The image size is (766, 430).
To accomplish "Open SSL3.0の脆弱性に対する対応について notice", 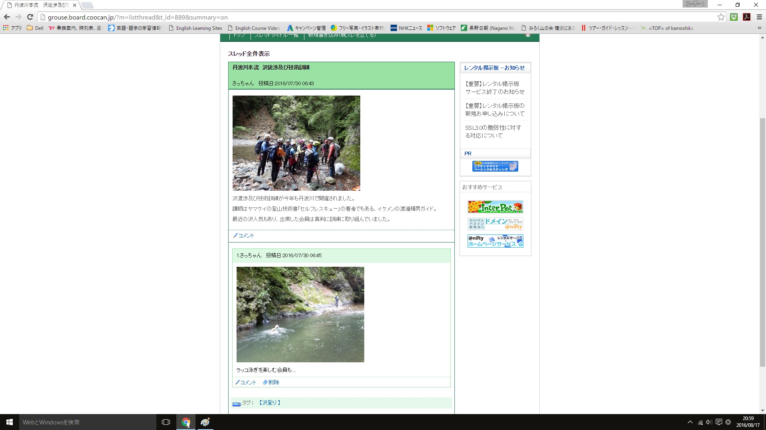I will coord(493,131).
